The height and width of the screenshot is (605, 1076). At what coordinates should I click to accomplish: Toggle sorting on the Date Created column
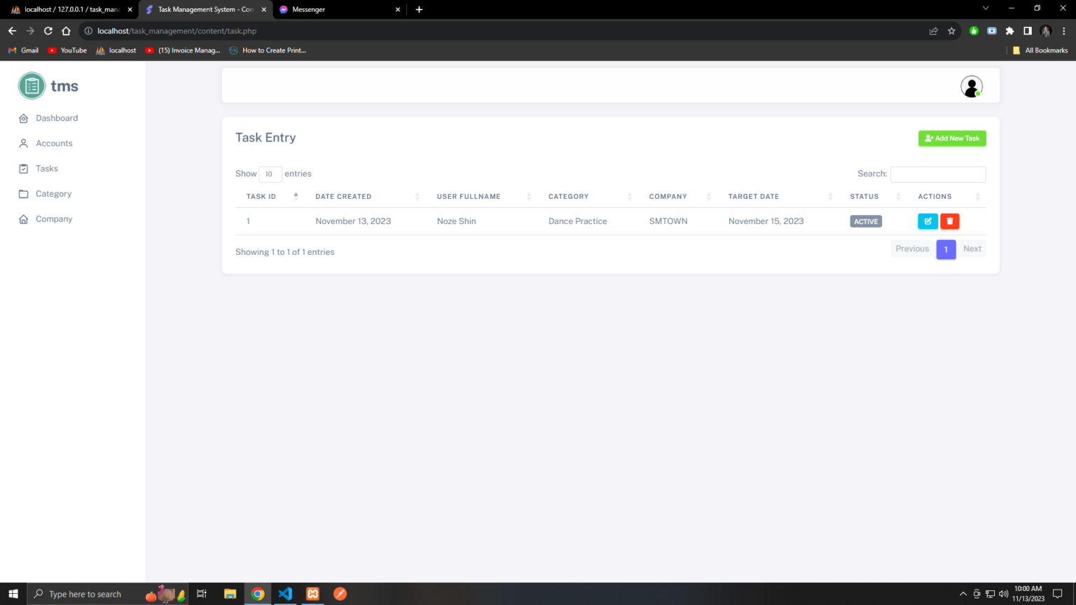pos(418,196)
